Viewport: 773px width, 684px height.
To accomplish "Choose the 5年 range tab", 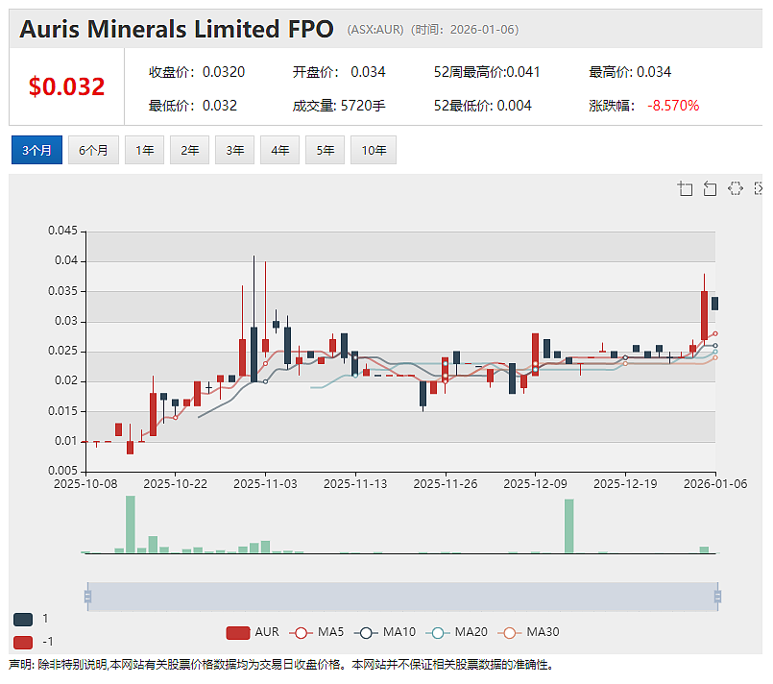I will tap(325, 150).
